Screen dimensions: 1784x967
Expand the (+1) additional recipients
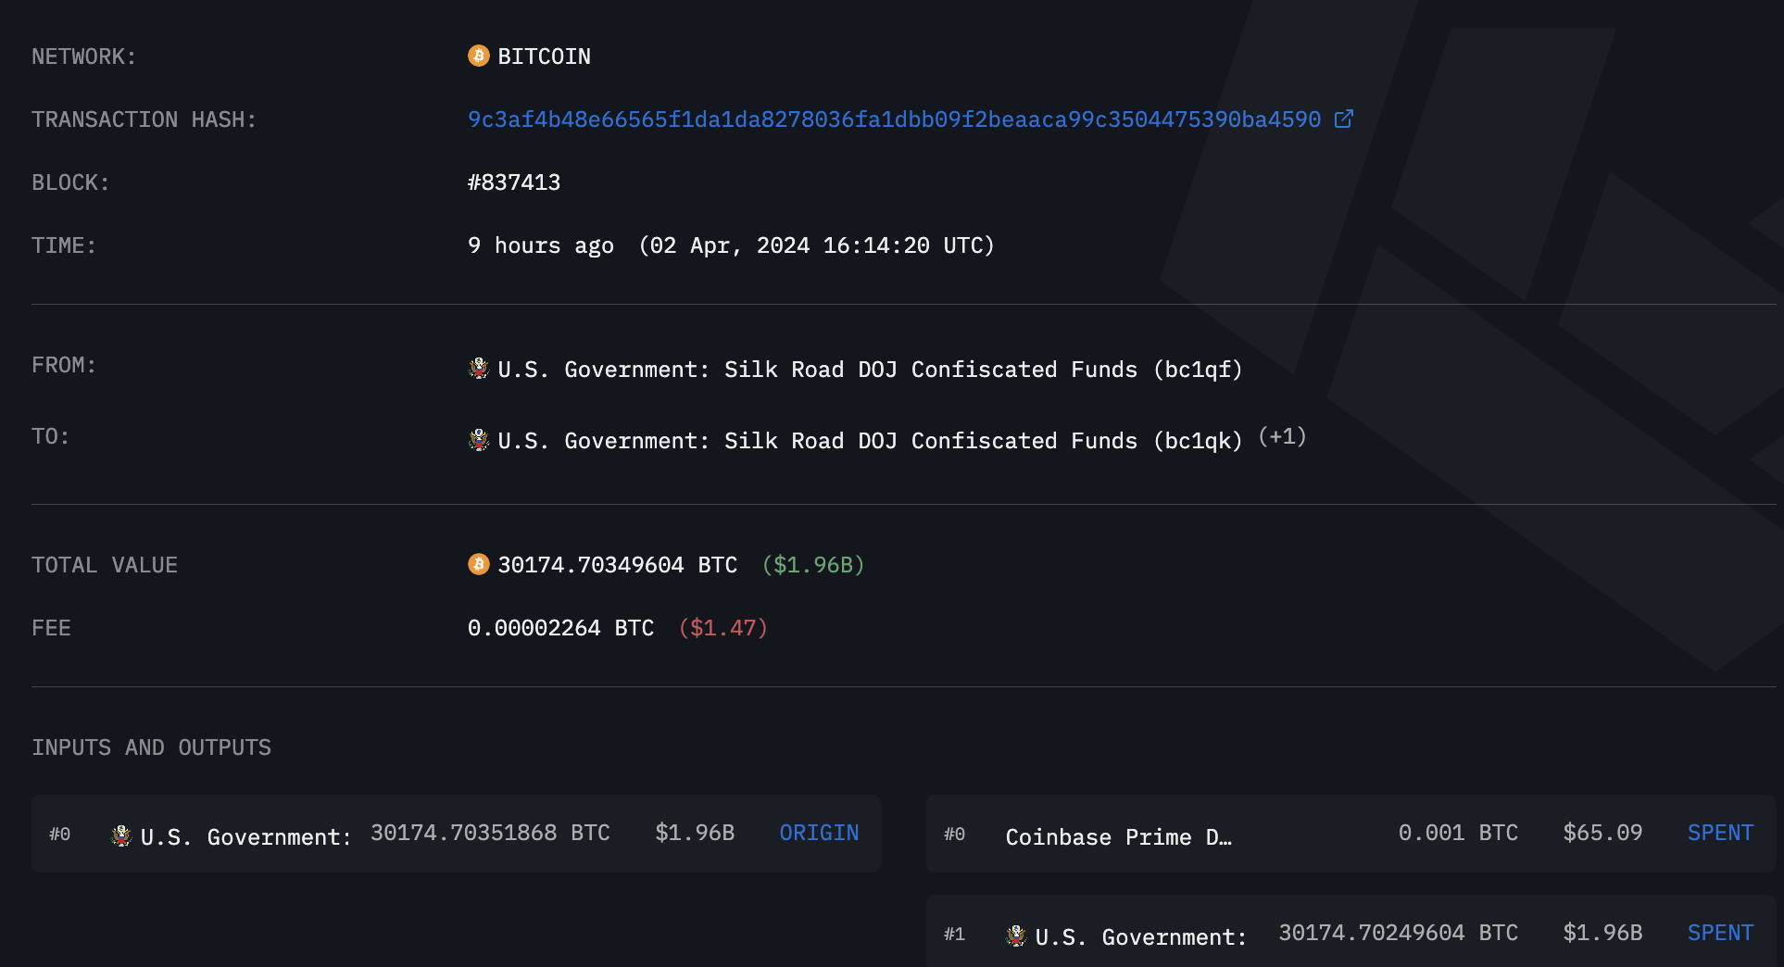1282,437
